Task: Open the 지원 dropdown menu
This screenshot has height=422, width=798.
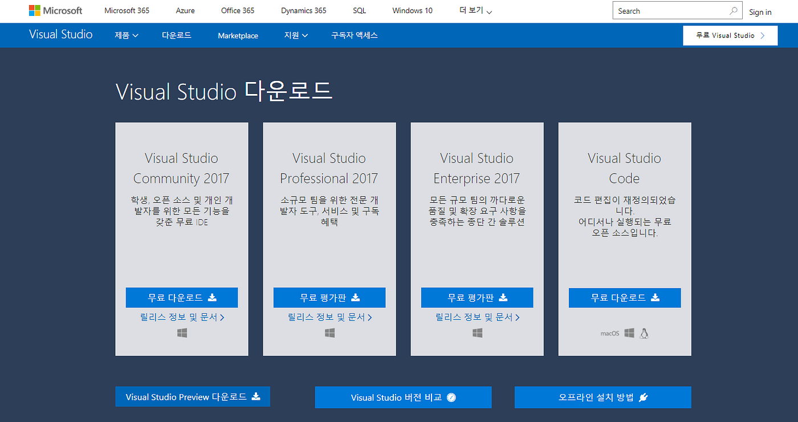Action: (x=296, y=35)
